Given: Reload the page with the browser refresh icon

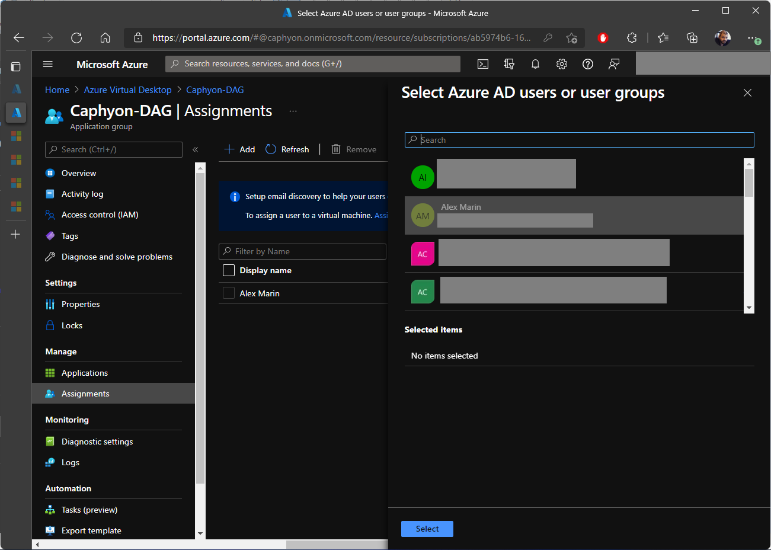Looking at the screenshot, I should [x=76, y=38].
